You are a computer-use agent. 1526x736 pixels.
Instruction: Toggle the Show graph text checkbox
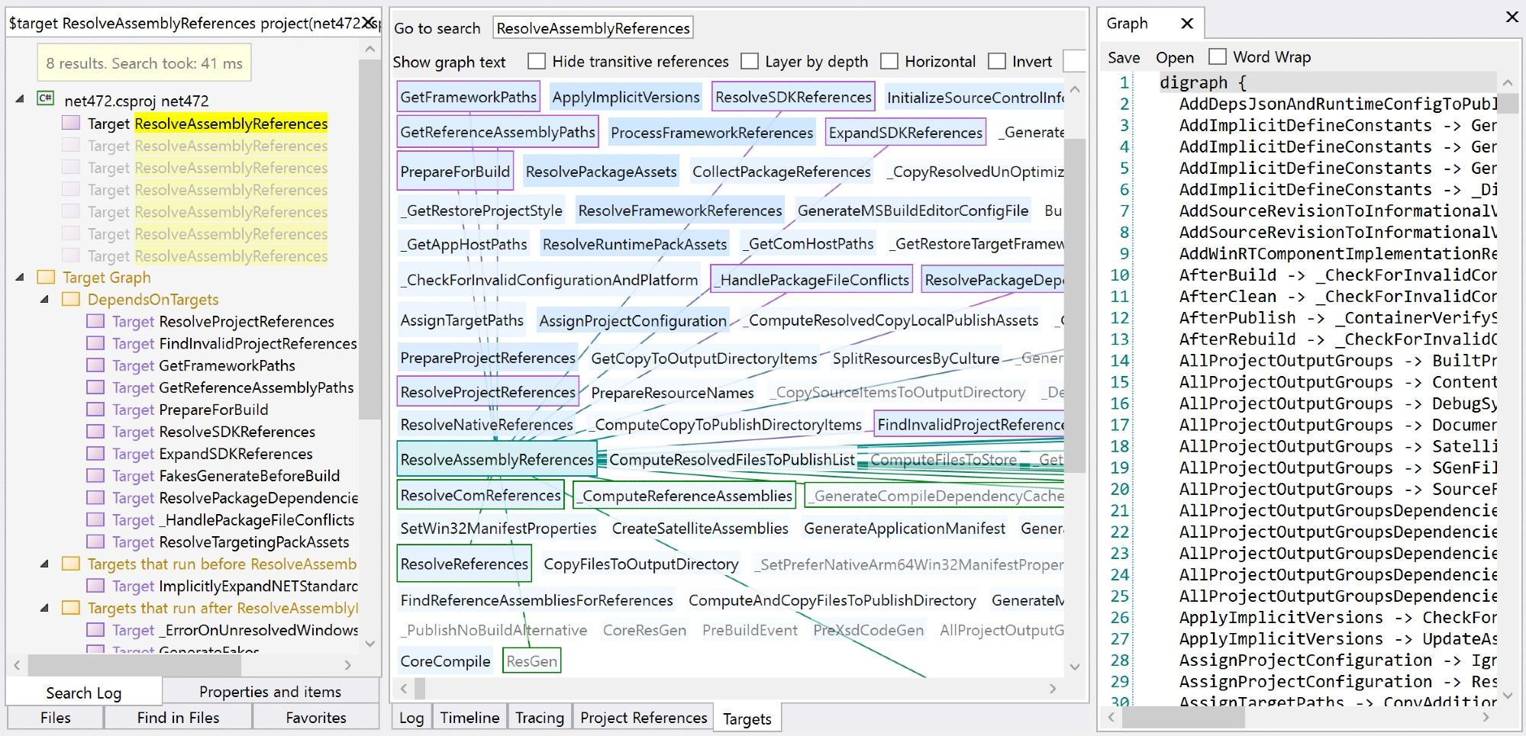click(449, 62)
